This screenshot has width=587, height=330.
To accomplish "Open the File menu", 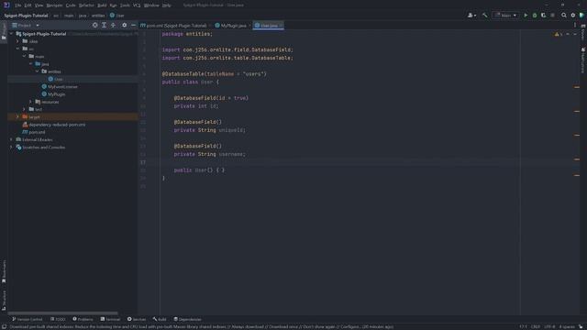I will [17, 5].
